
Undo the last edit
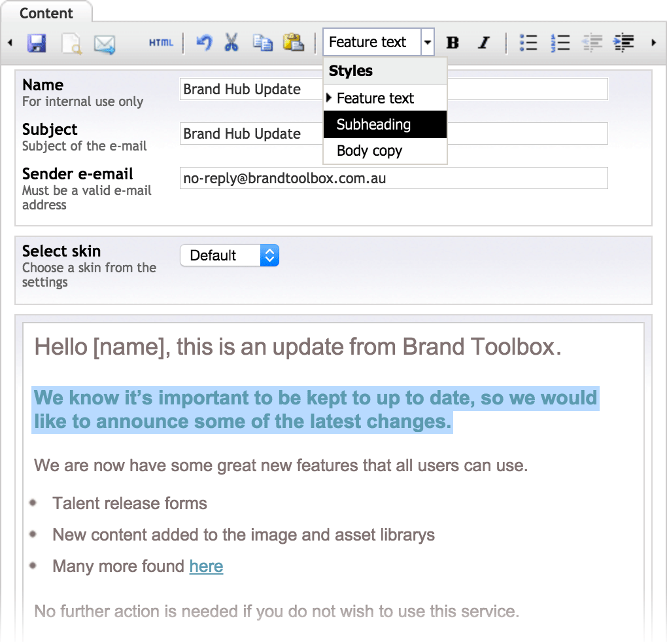pos(204,43)
